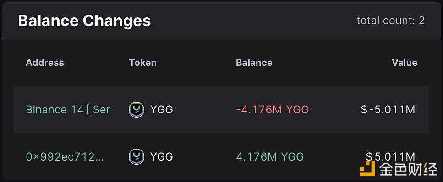443x182 pixels.
Task: Click the YGG token icon in 0x992ec712 row
Action: pyautogui.click(x=137, y=156)
